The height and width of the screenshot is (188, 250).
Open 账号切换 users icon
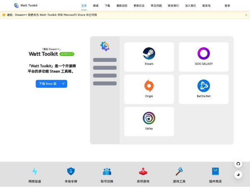pos(107,171)
